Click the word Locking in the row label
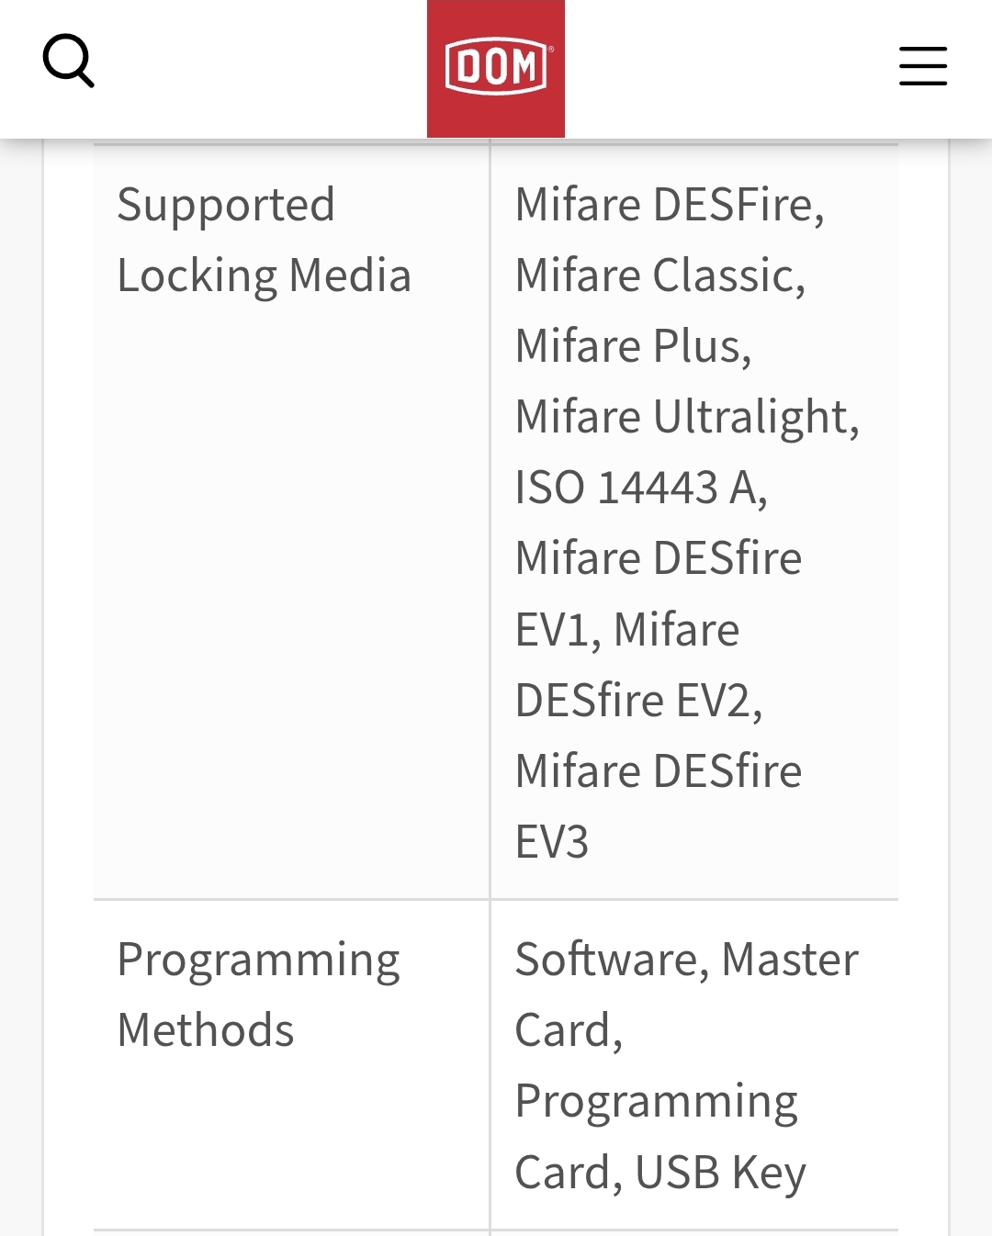The width and height of the screenshot is (992, 1236). point(197,275)
